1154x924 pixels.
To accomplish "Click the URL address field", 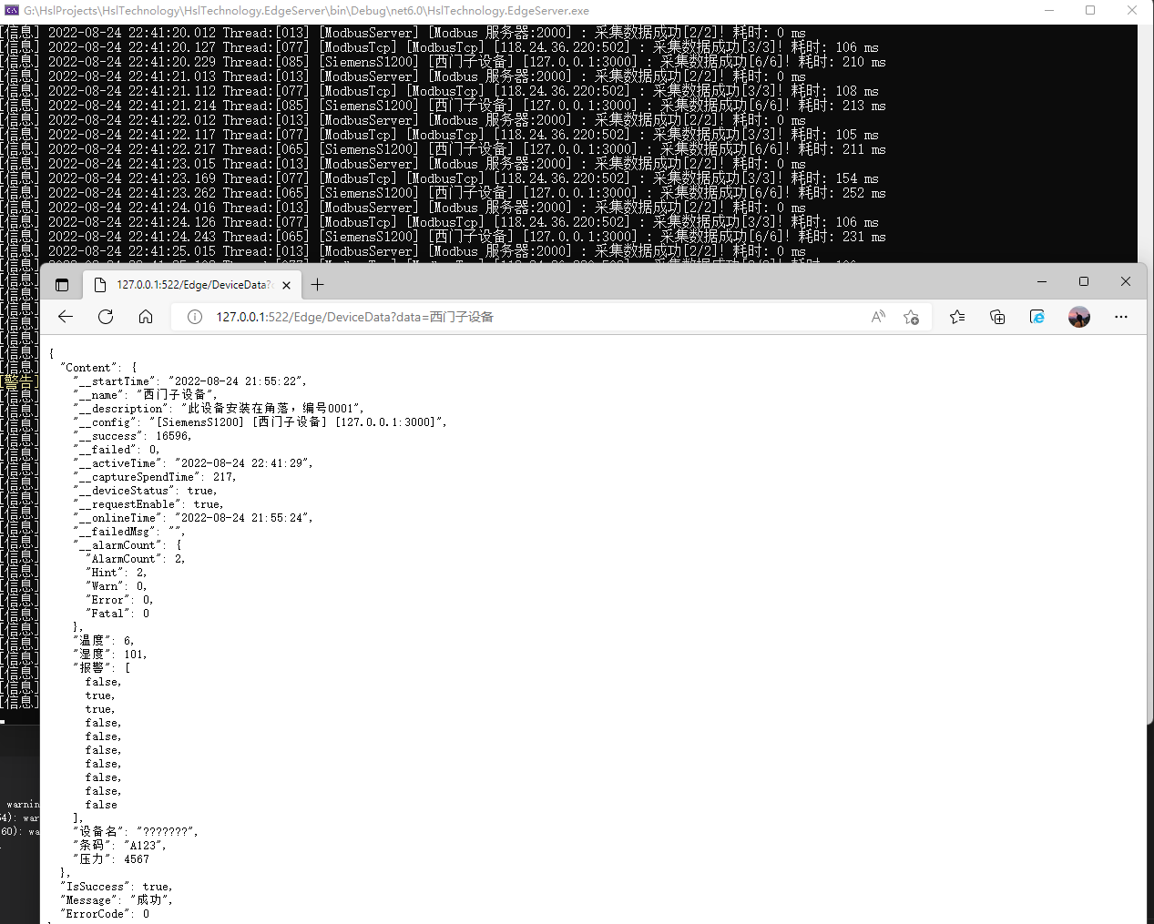I will [x=528, y=317].
